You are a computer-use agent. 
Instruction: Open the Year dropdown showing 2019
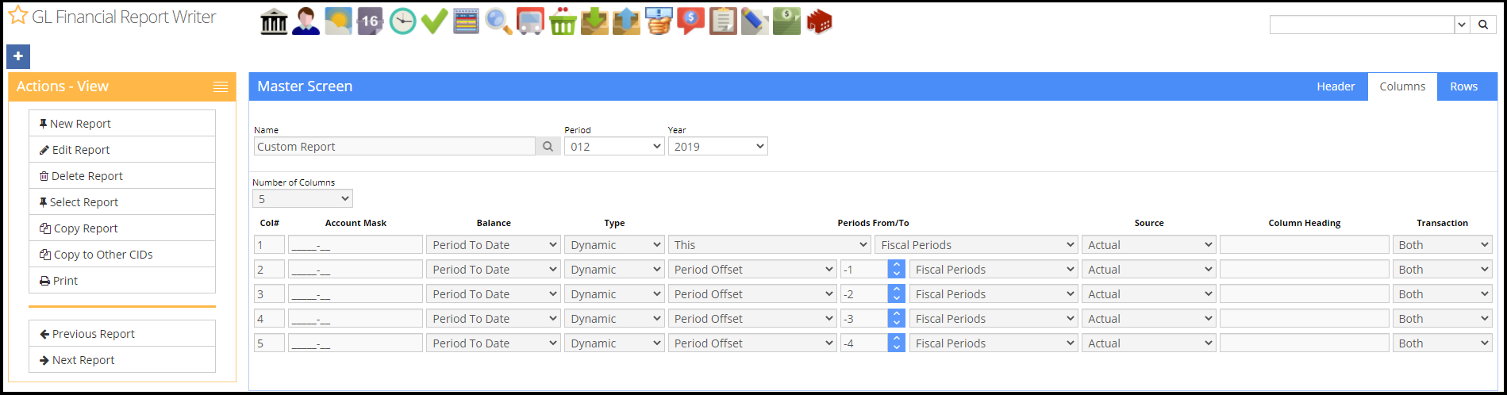pyautogui.click(x=718, y=146)
